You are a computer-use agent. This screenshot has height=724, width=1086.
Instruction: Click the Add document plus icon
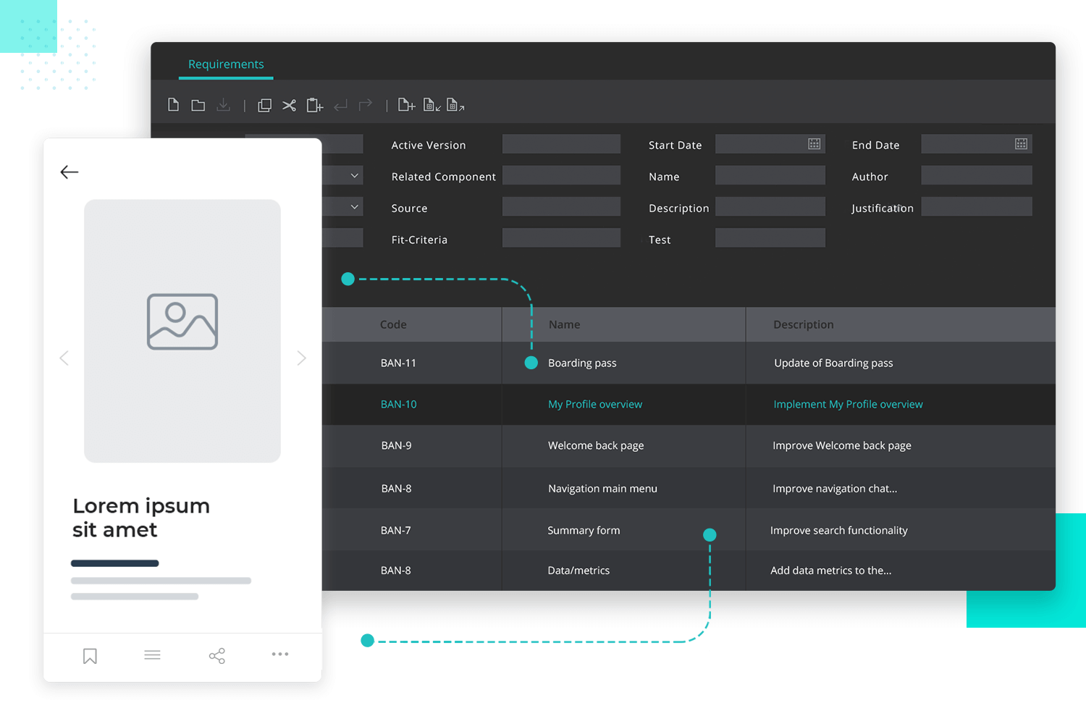(406, 106)
